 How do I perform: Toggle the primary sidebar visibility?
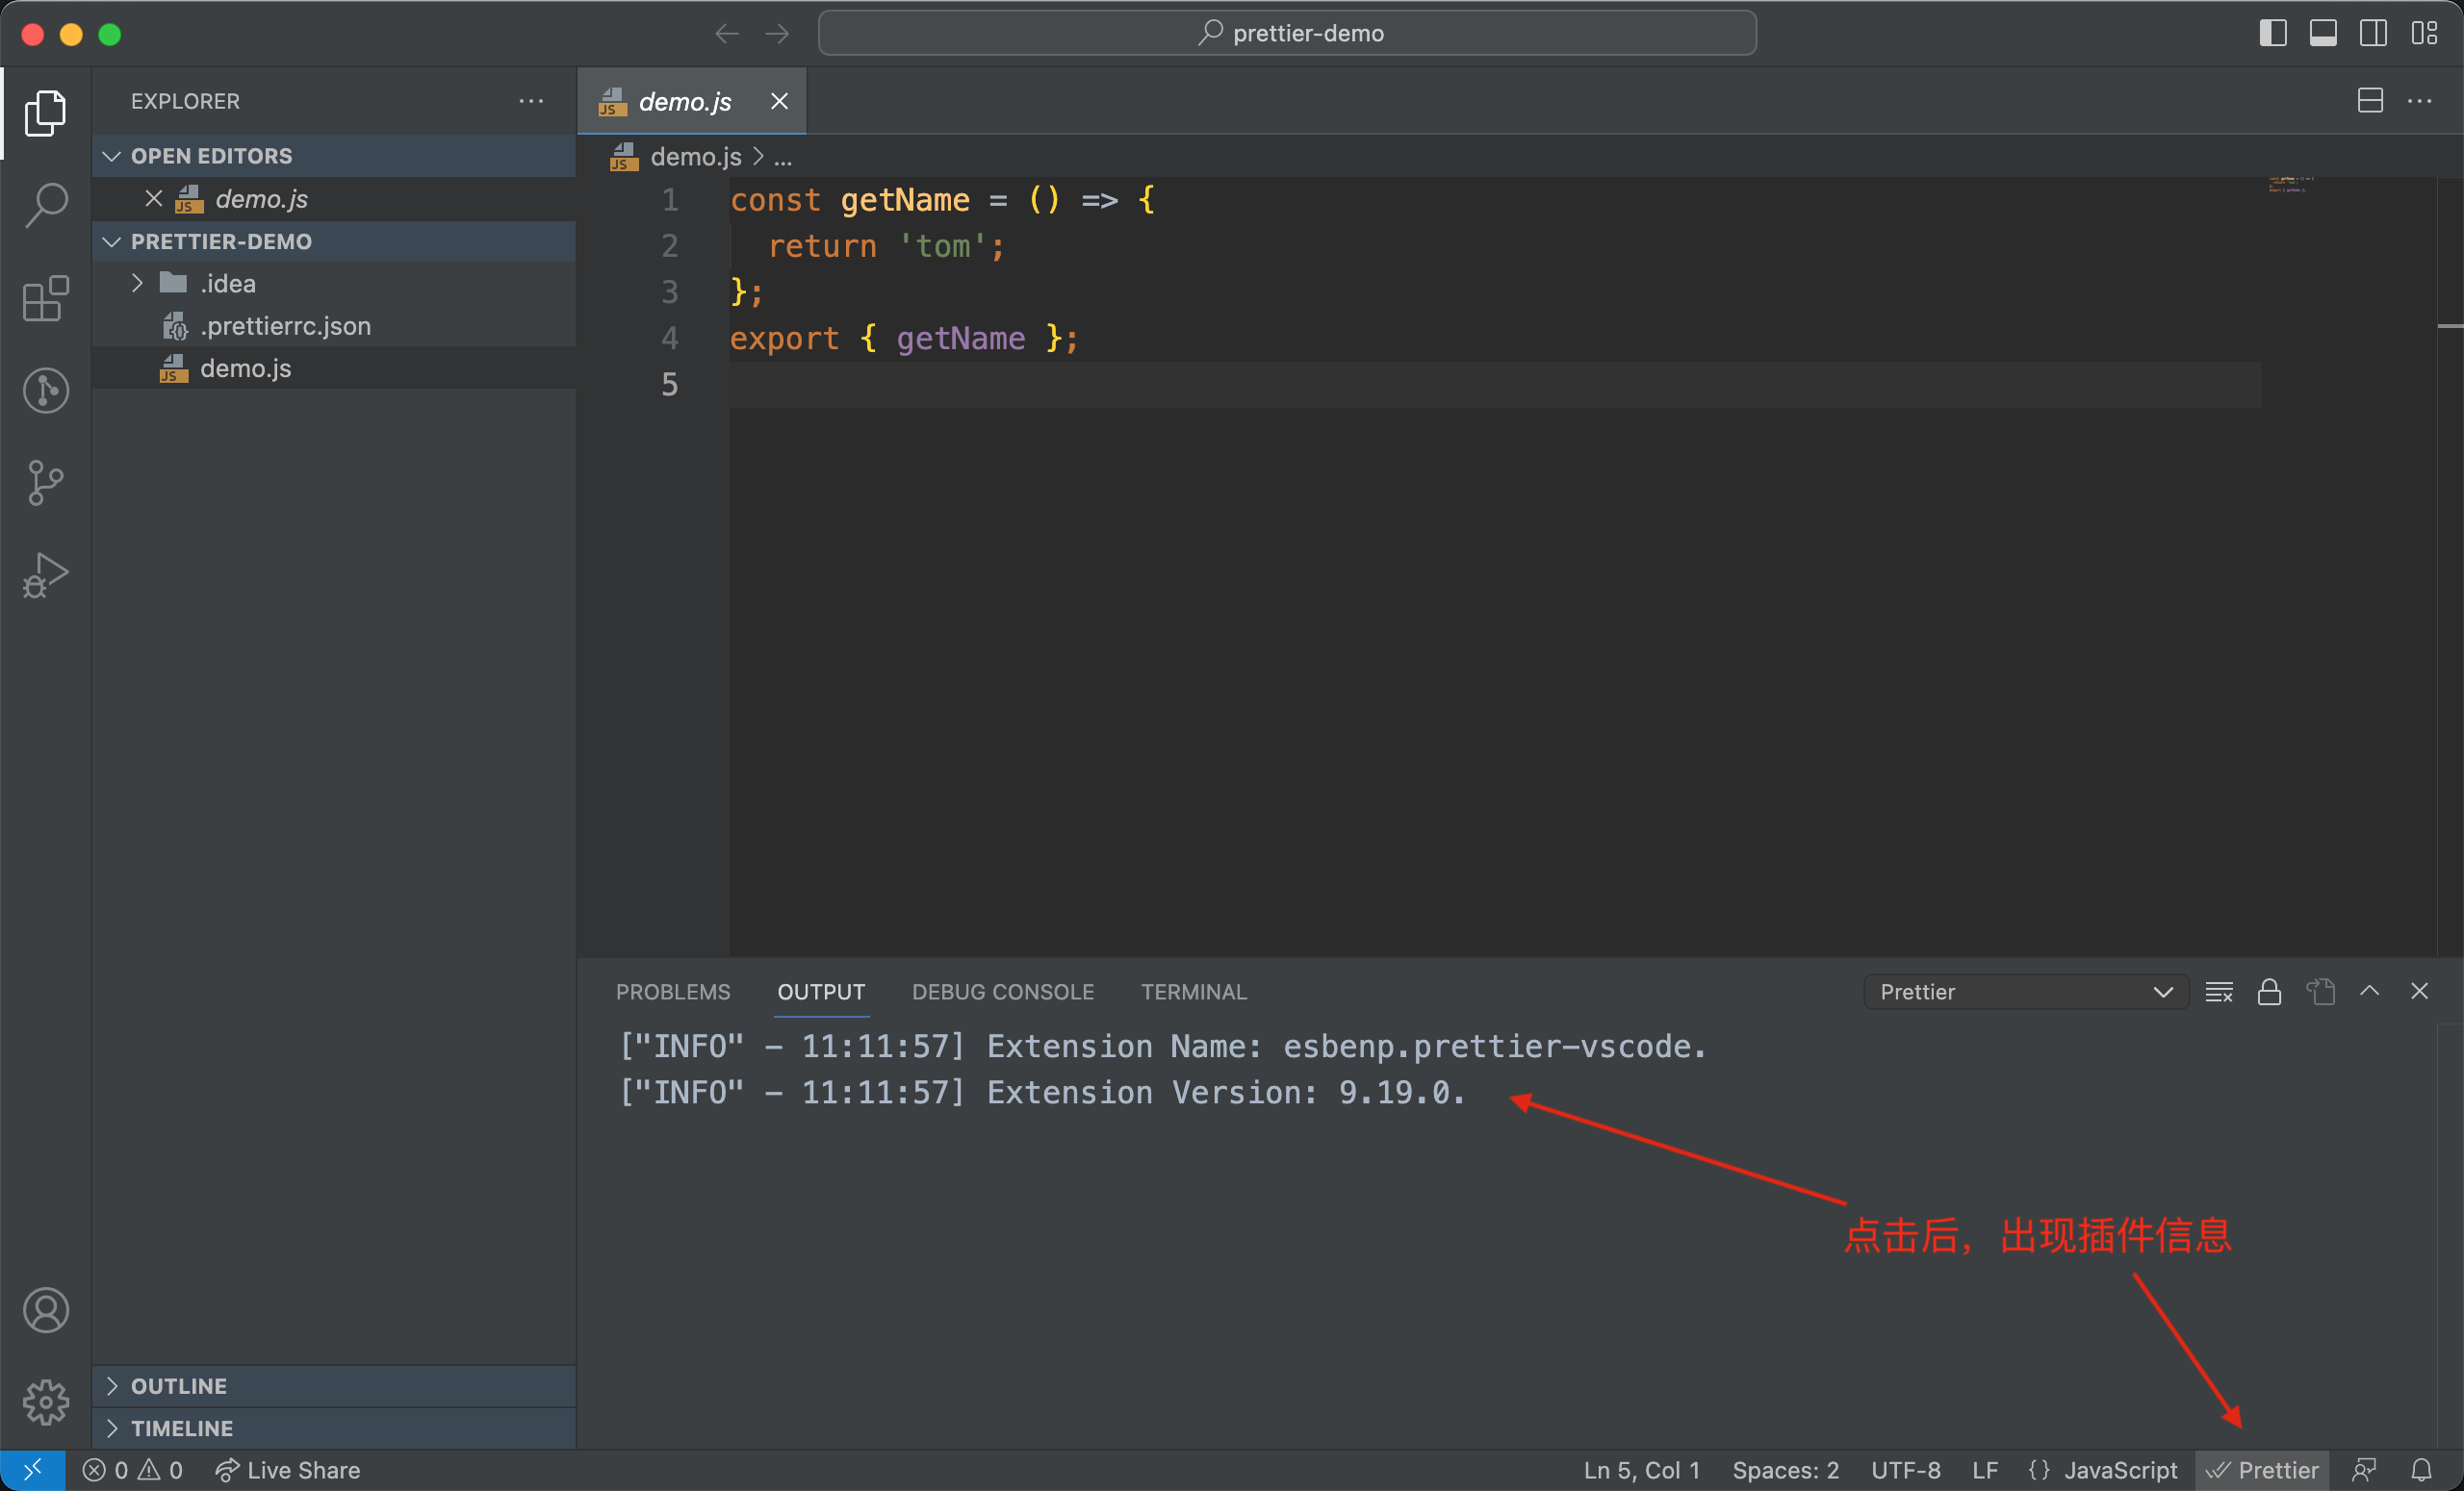click(2273, 33)
